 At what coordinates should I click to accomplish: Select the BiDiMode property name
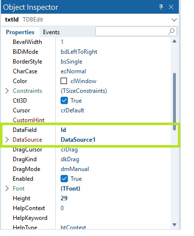click(25, 52)
